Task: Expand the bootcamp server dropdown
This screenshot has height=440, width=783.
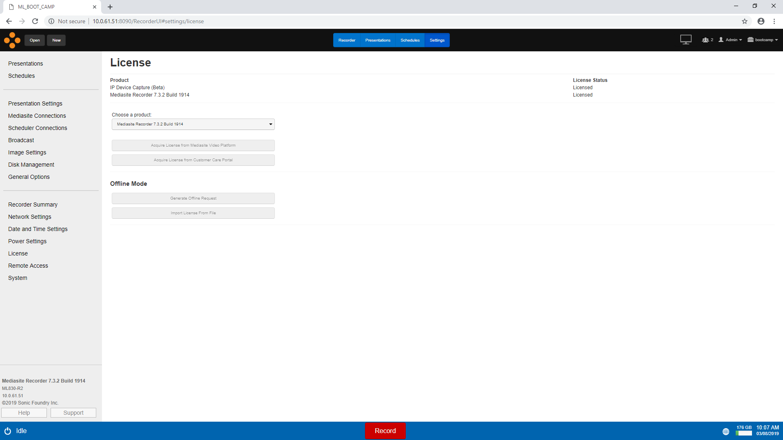Action: tap(763, 40)
